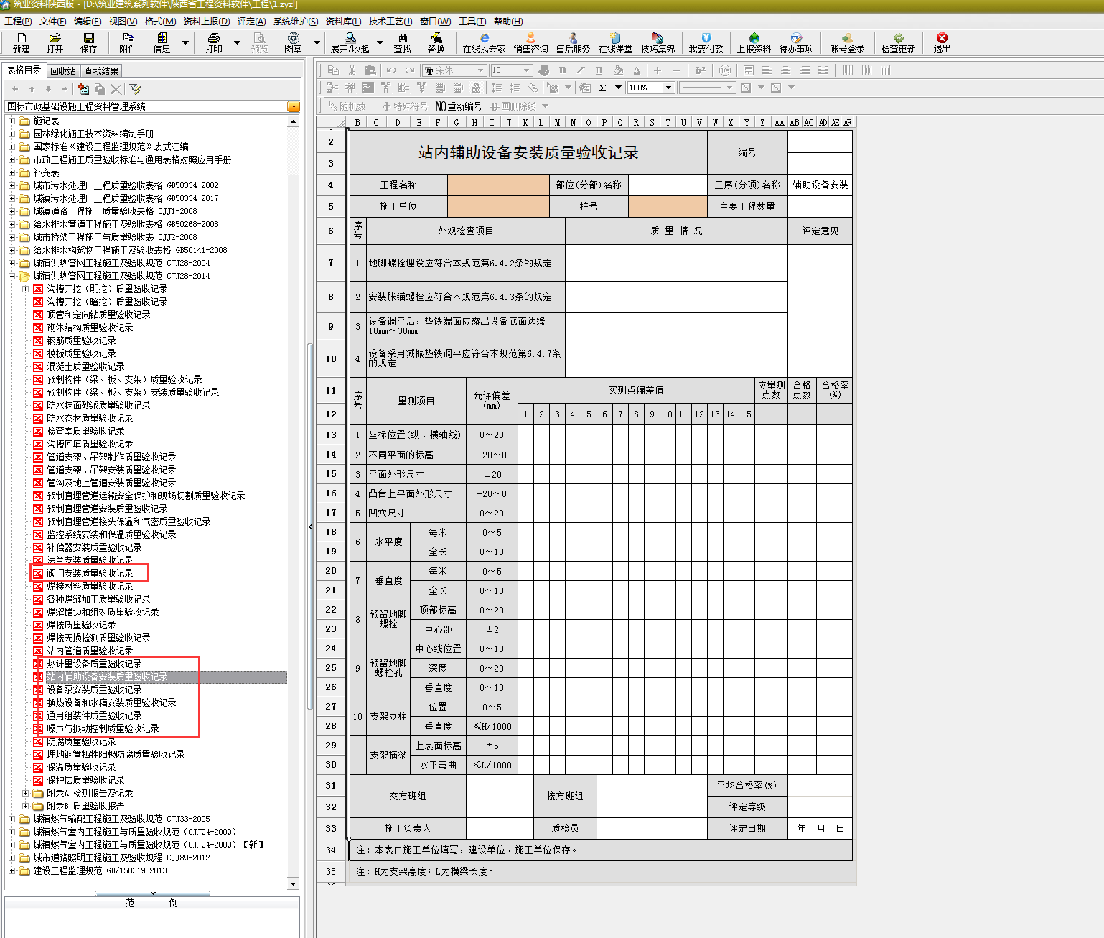This screenshot has width=1104, height=938.
Task: Select 阀门安装质量验收记录 in tree
Action: [90, 573]
